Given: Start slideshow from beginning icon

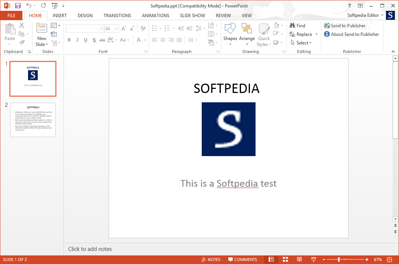Looking at the screenshot, I should 55,6.
